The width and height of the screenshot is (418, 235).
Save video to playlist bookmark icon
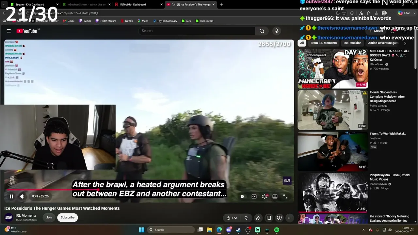click(x=269, y=218)
